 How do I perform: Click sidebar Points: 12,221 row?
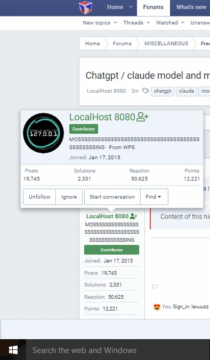(x=112, y=308)
